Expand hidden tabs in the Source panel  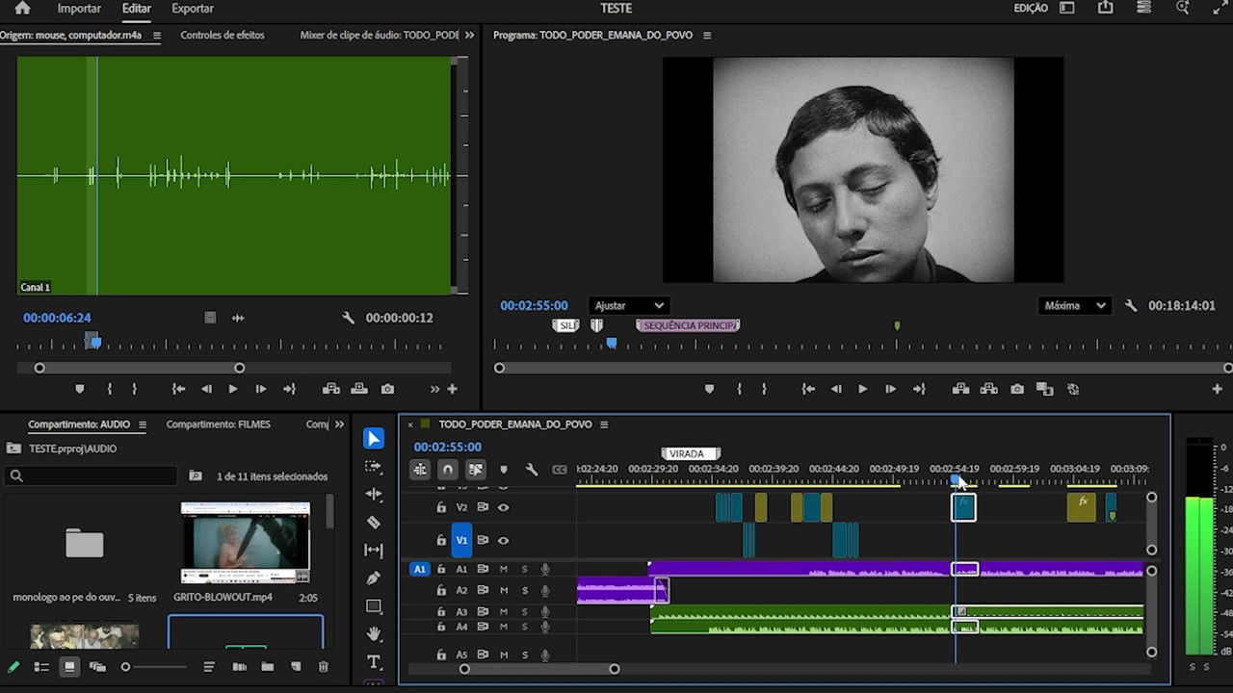(x=469, y=35)
